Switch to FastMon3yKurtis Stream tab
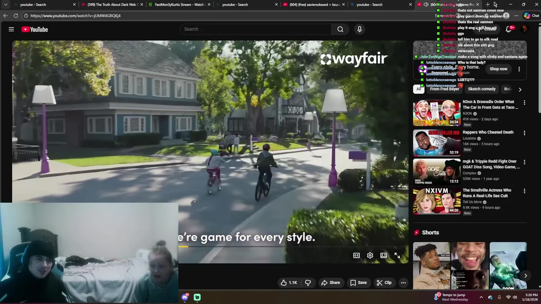This screenshot has width=541, height=304. (179, 5)
